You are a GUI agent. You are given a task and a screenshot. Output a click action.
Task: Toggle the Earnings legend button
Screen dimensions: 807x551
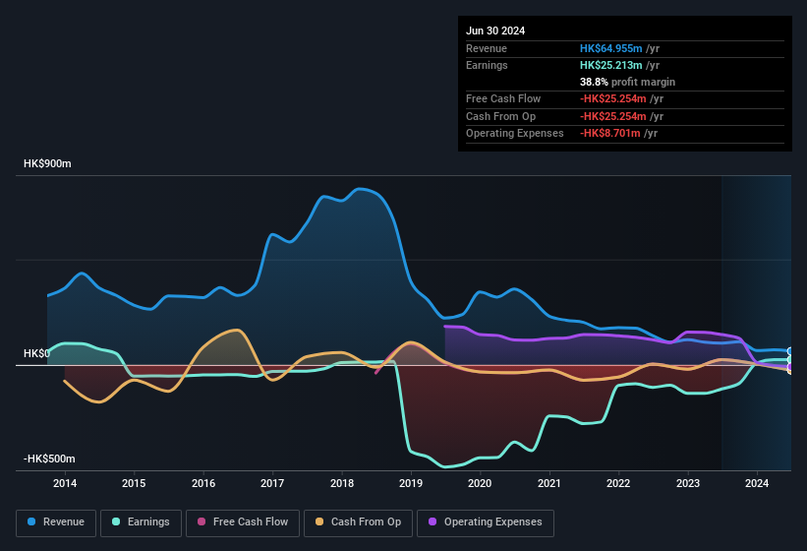click(141, 522)
